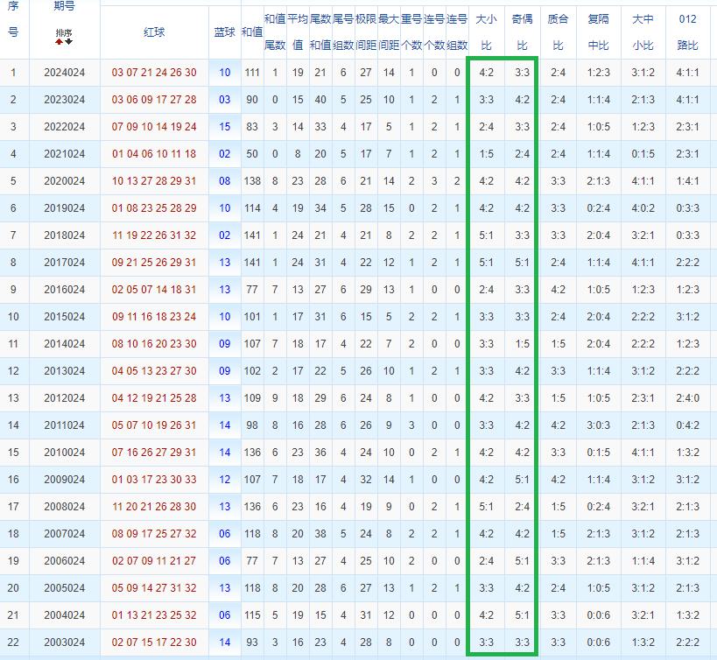Click the black descending sort arrow

(69, 41)
